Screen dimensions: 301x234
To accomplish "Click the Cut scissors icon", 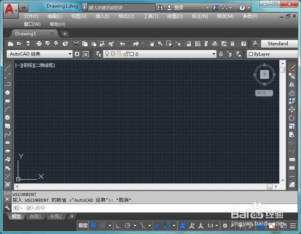I will pyautogui.click(x=76, y=44).
